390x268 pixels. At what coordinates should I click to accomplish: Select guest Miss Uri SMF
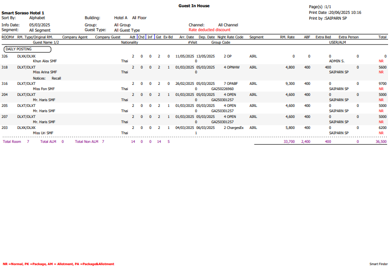pyautogui.click(x=42, y=133)
